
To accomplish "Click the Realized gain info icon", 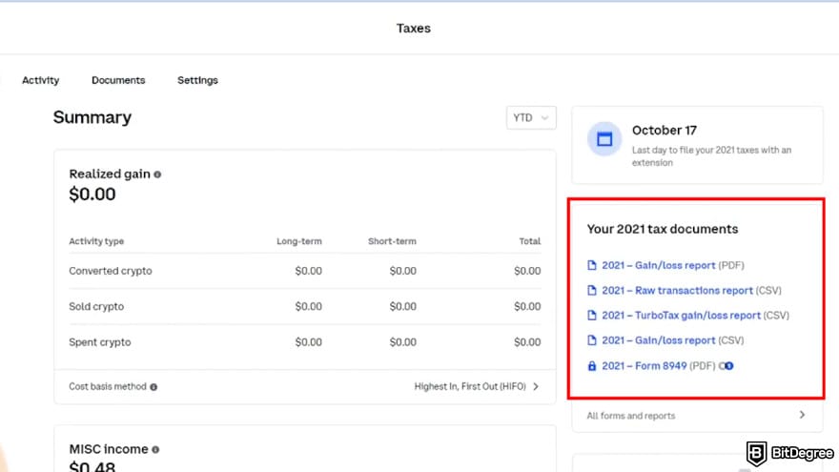I will coord(157,174).
